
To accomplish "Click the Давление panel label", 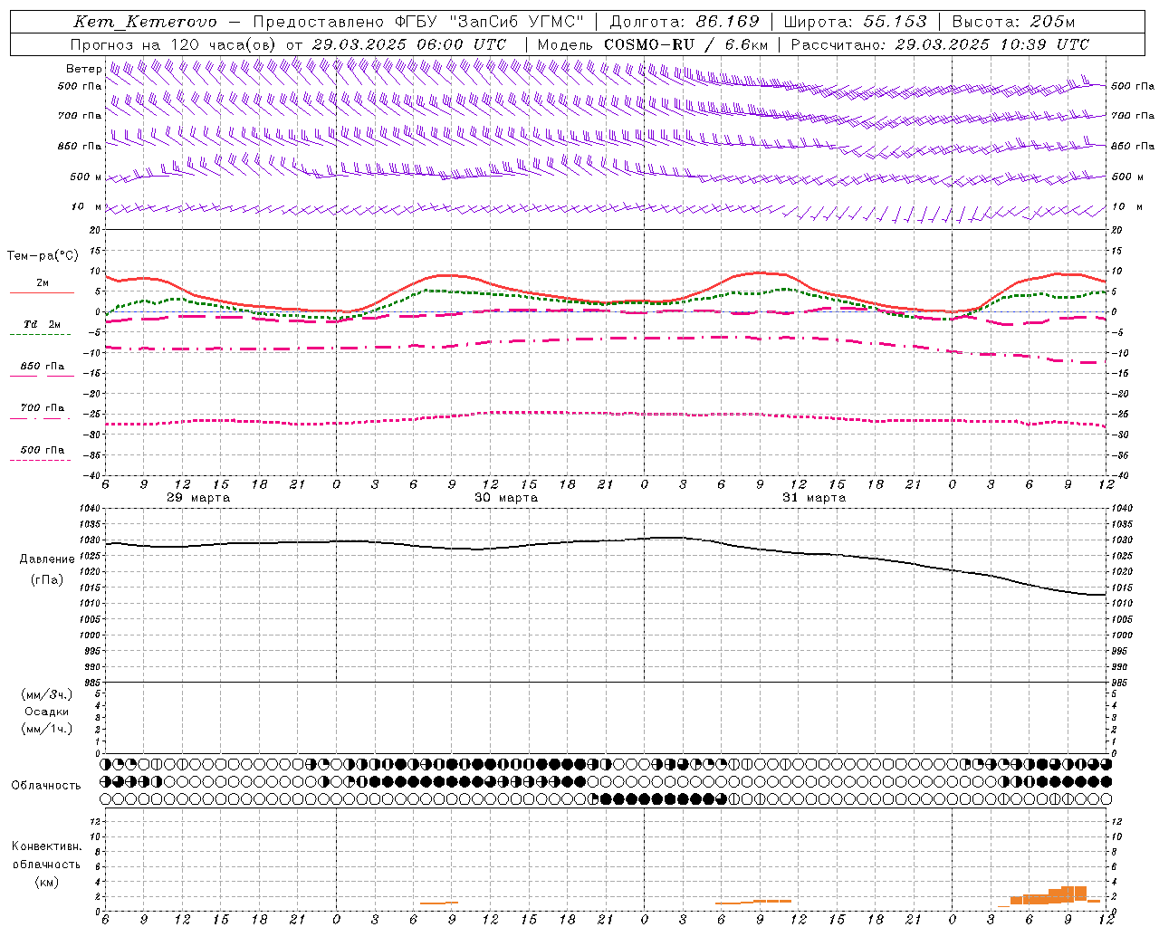I will pos(47,559).
